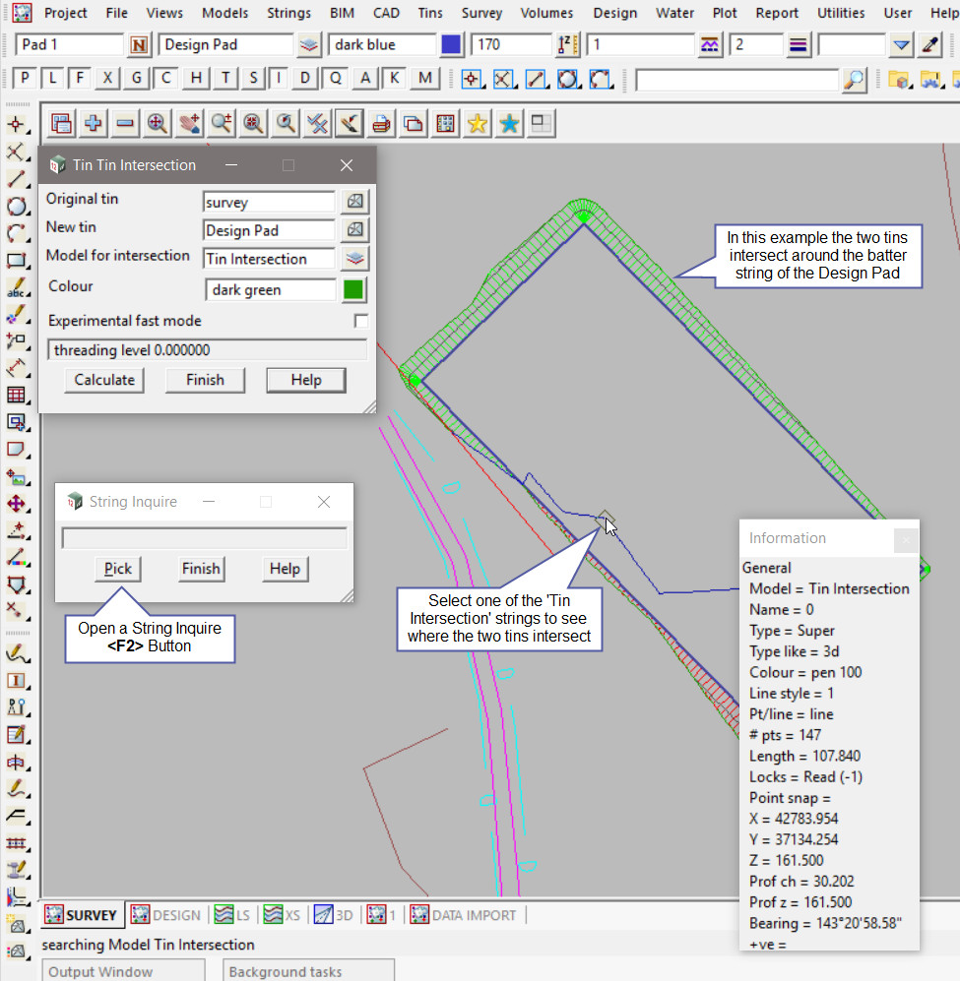Enable the Experimental fast mode checkbox
The height and width of the screenshot is (981, 960).
pyautogui.click(x=361, y=321)
